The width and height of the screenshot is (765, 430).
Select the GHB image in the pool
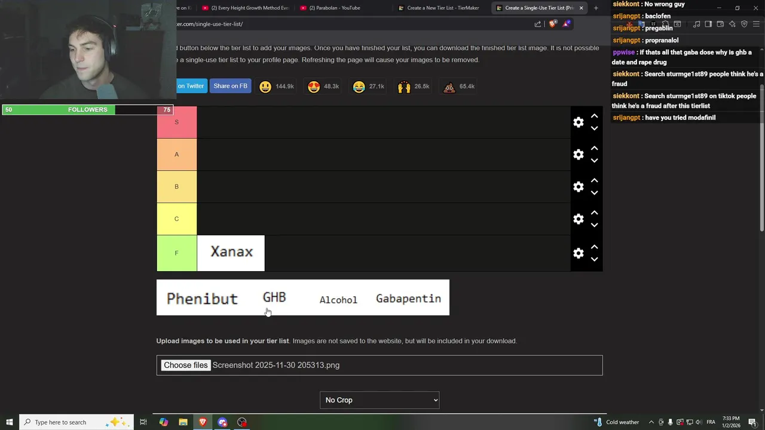[274, 297]
